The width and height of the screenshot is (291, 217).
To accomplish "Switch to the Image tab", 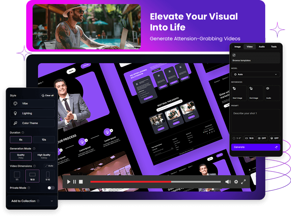I will point(238,47).
